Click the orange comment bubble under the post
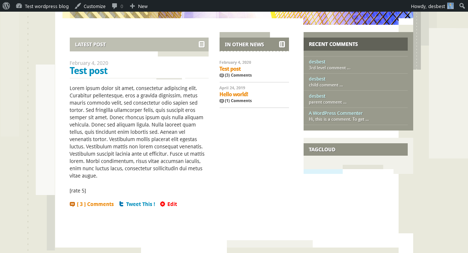The height and width of the screenshot is (253, 468). [x=72, y=204]
